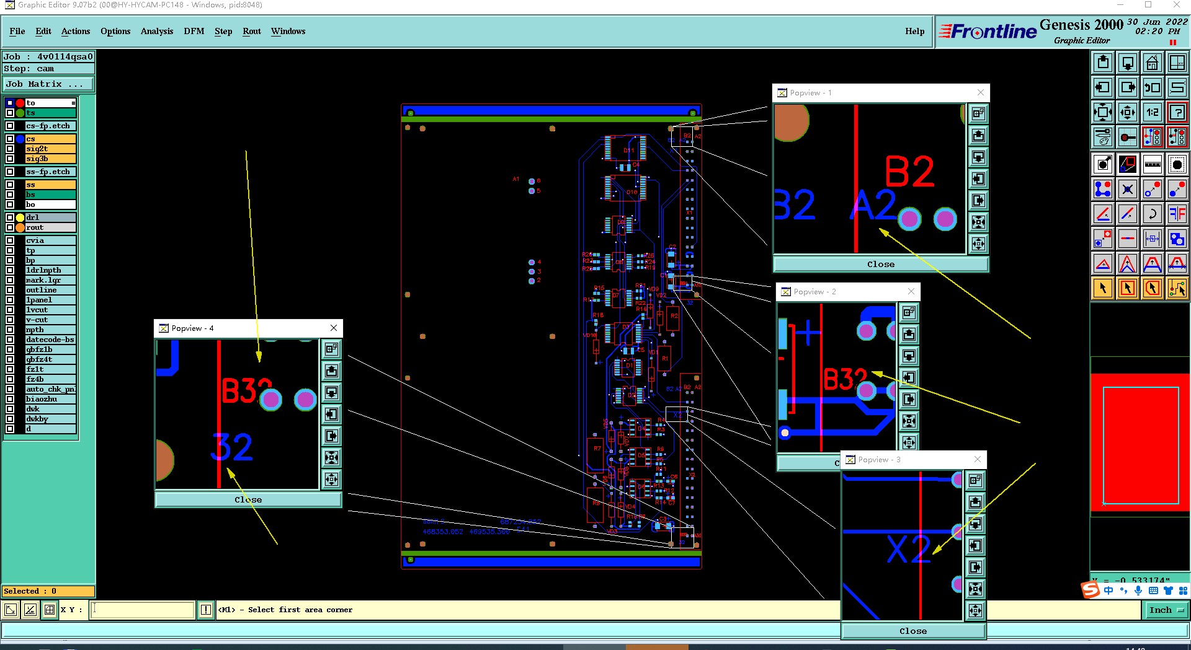
Task: Toggle checkbox for layer v-cut
Action: 10,320
